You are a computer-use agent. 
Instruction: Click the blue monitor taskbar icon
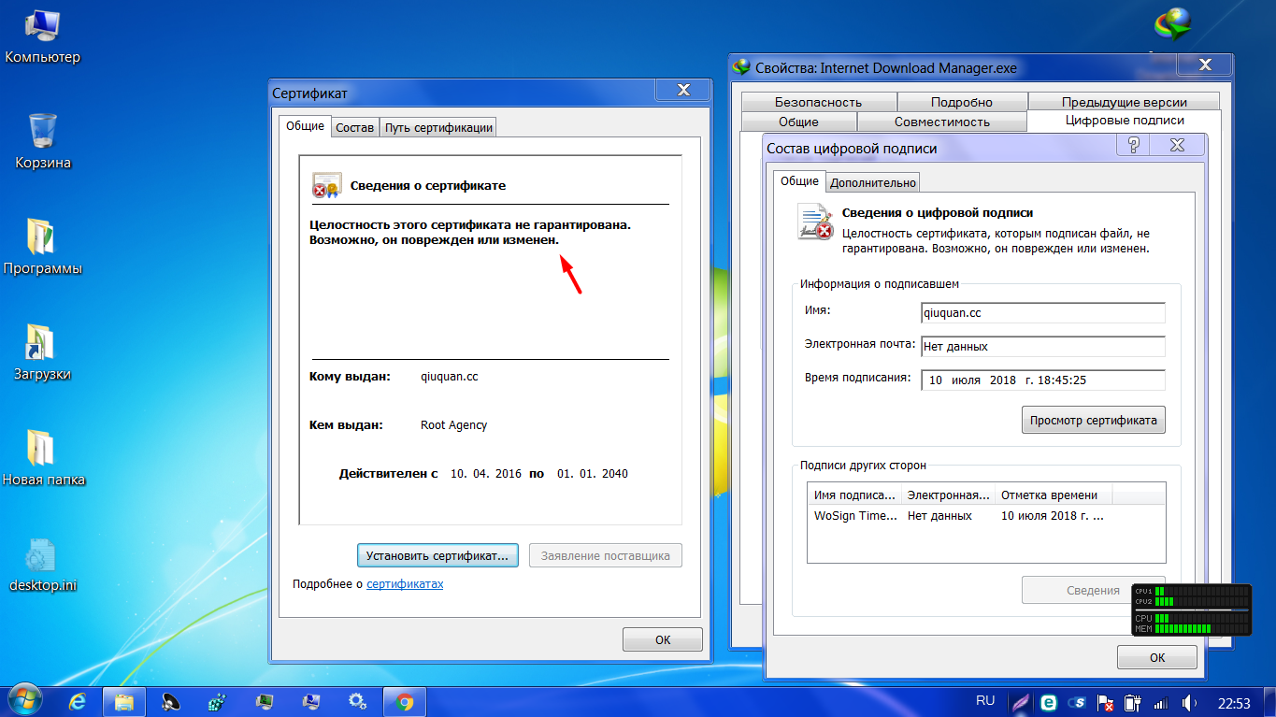coord(310,700)
